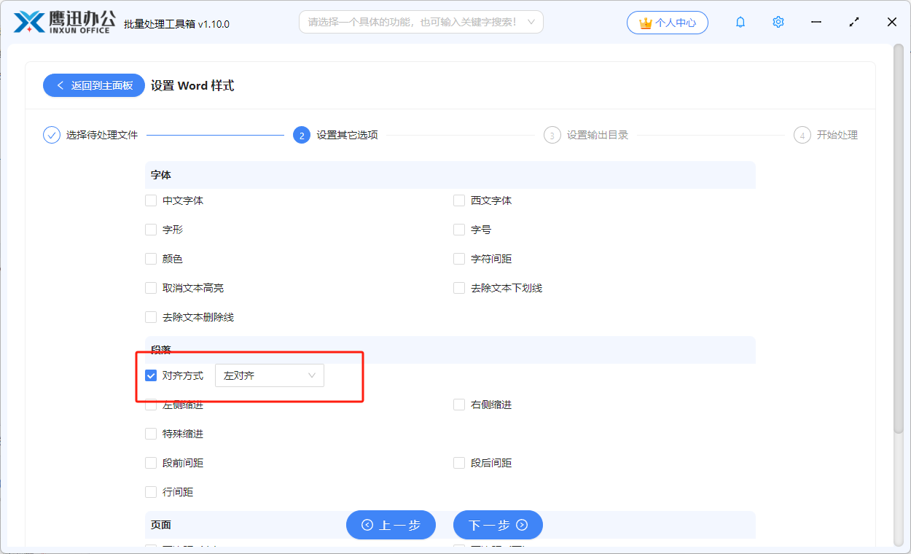Tick the 字号 checkbox
Image resolution: width=911 pixels, height=554 pixels.
(x=459, y=230)
